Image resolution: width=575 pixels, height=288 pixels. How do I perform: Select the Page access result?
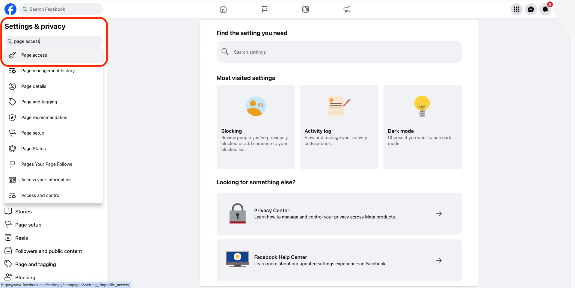tap(54, 55)
